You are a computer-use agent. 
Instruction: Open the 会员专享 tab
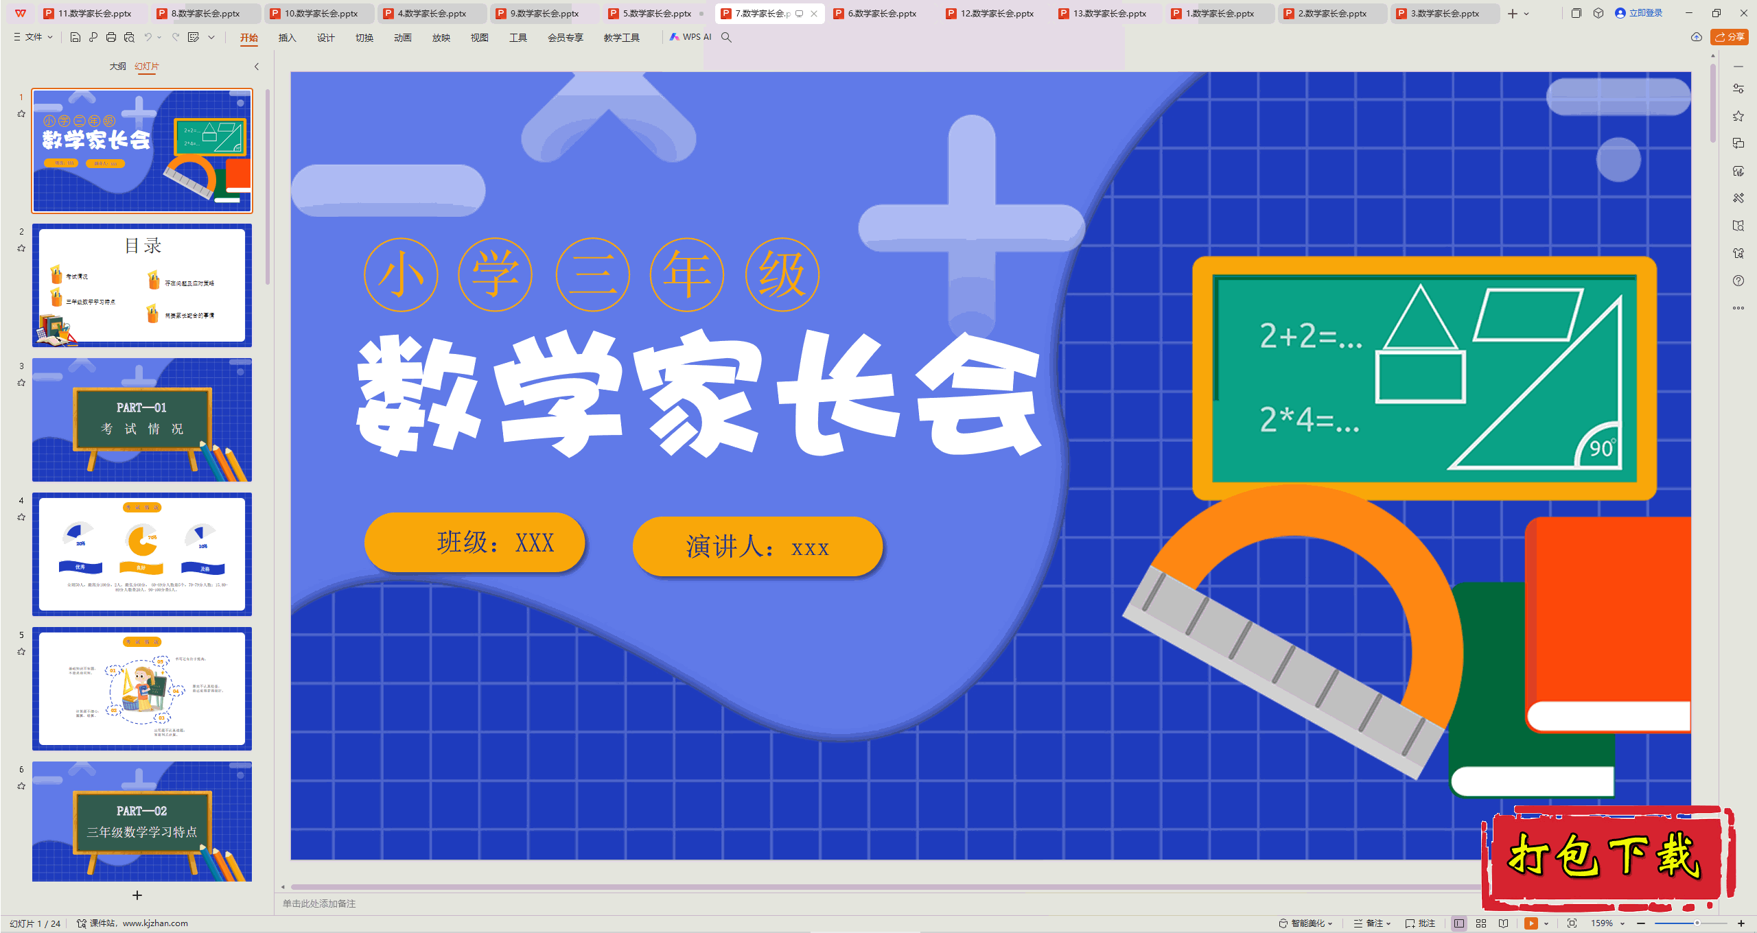(x=566, y=38)
